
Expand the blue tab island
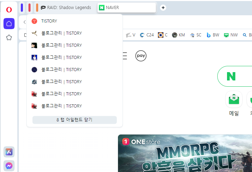(22, 8)
